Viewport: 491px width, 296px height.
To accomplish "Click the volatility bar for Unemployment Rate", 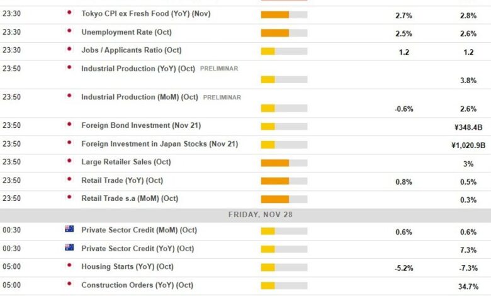I will (x=284, y=33).
